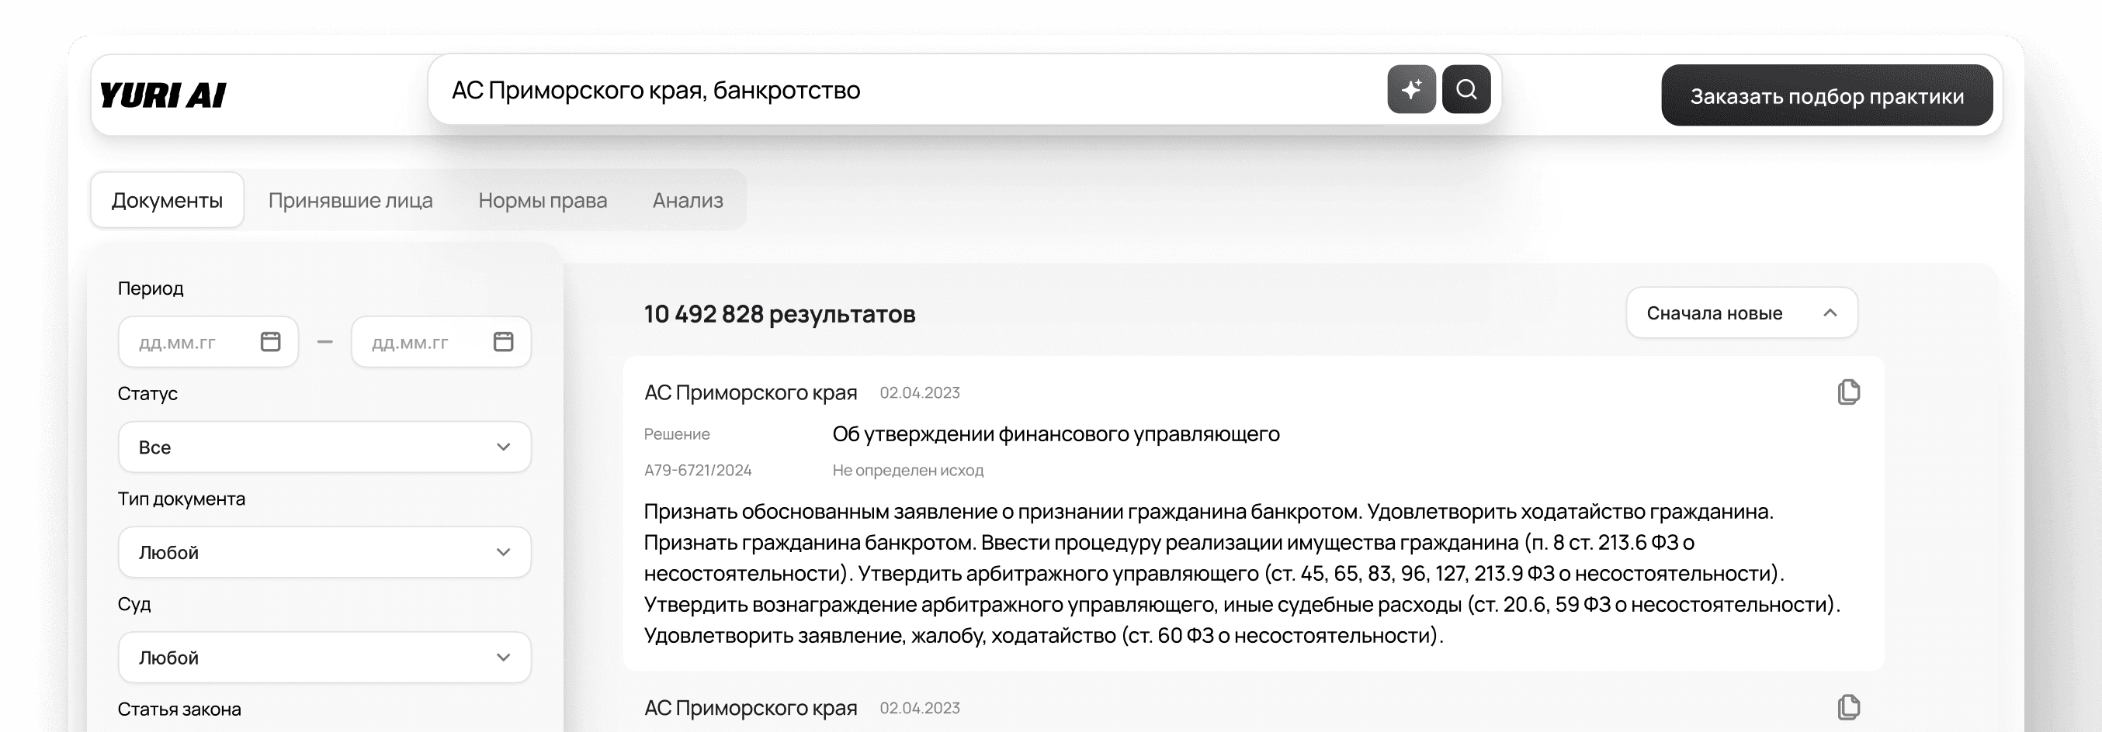
Task: Copy the first search result
Action: (1848, 392)
